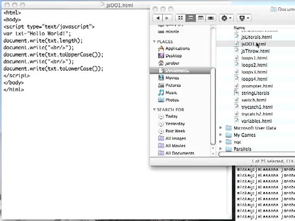Open the Dropbox toolbar menu
This screenshot has width=295, height=221.
click(x=244, y=18)
